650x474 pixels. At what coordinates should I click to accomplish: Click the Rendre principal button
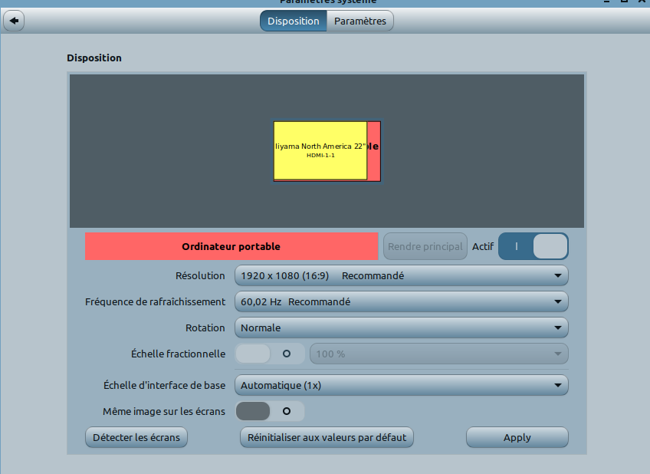(x=425, y=246)
